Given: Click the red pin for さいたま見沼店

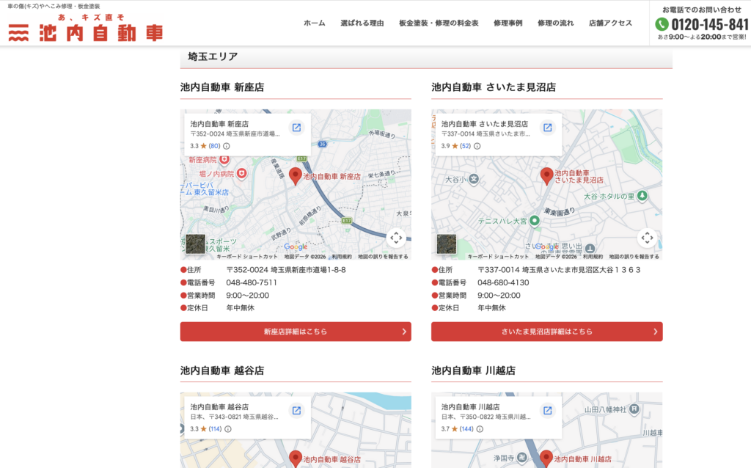Looking at the screenshot, I should point(546,175).
